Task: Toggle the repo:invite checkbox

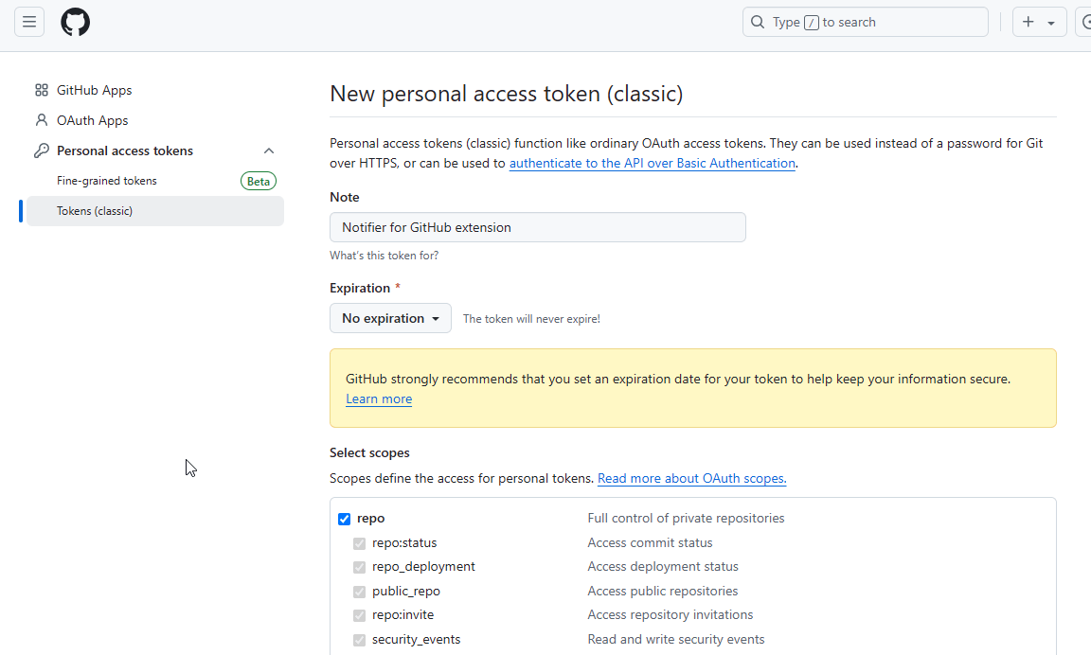Action: tap(359, 615)
